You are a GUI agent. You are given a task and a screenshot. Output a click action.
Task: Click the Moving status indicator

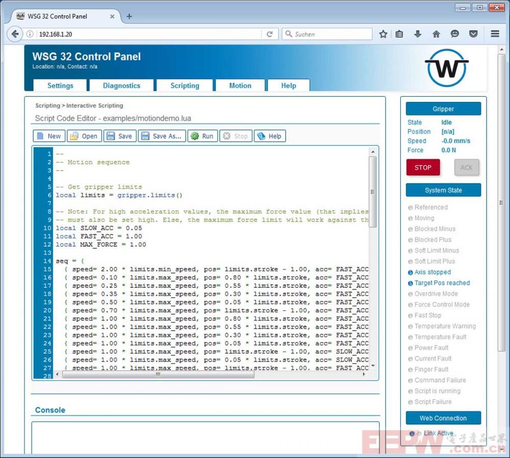click(421, 218)
